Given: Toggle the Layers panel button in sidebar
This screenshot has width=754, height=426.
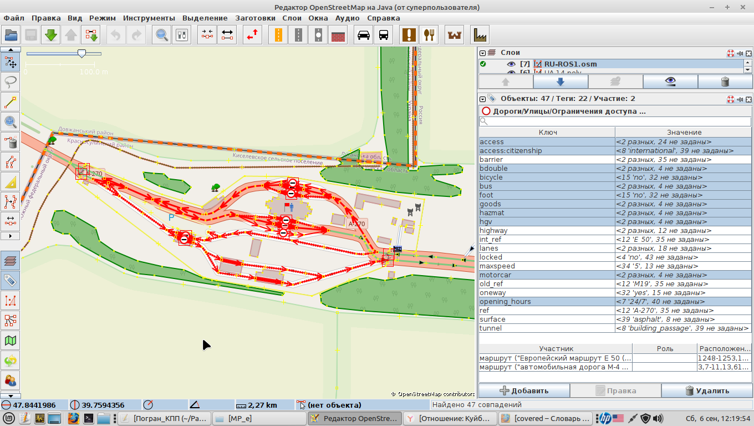Looking at the screenshot, I should [10, 261].
